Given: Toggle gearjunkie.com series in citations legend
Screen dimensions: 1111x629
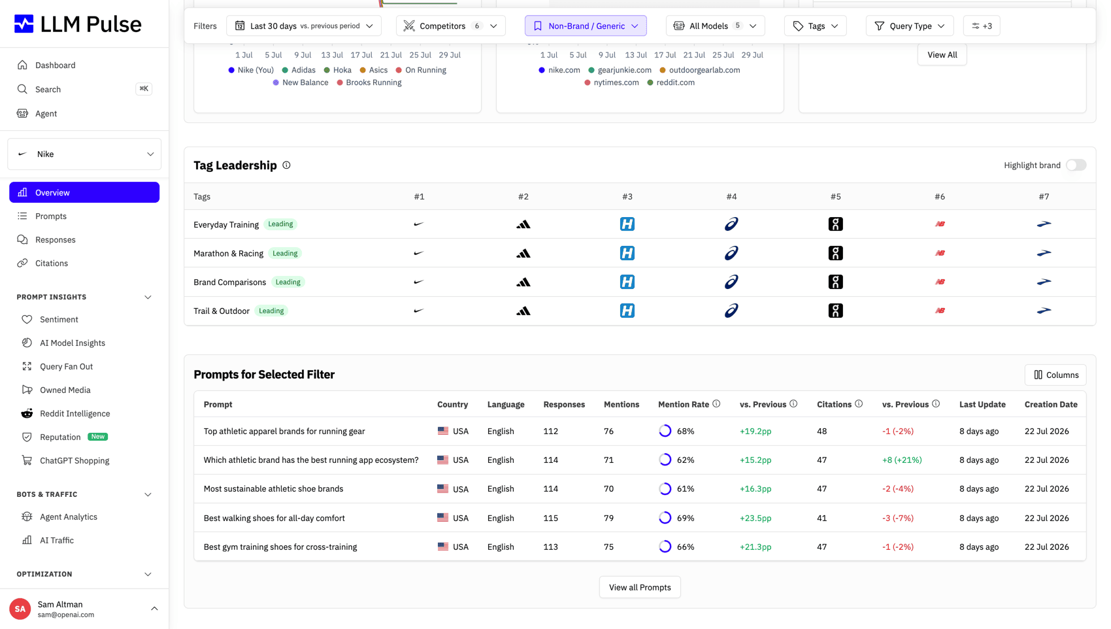Looking at the screenshot, I should point(620,70).
